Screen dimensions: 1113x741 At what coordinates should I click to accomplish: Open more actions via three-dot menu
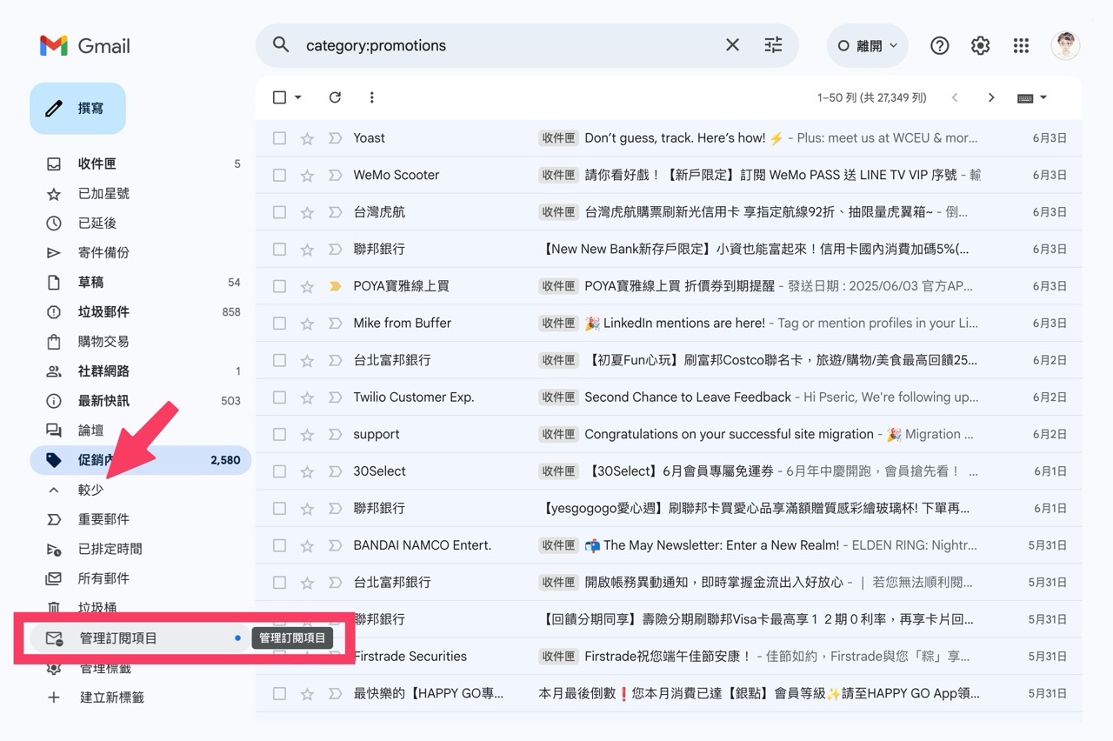pos(372,97)
